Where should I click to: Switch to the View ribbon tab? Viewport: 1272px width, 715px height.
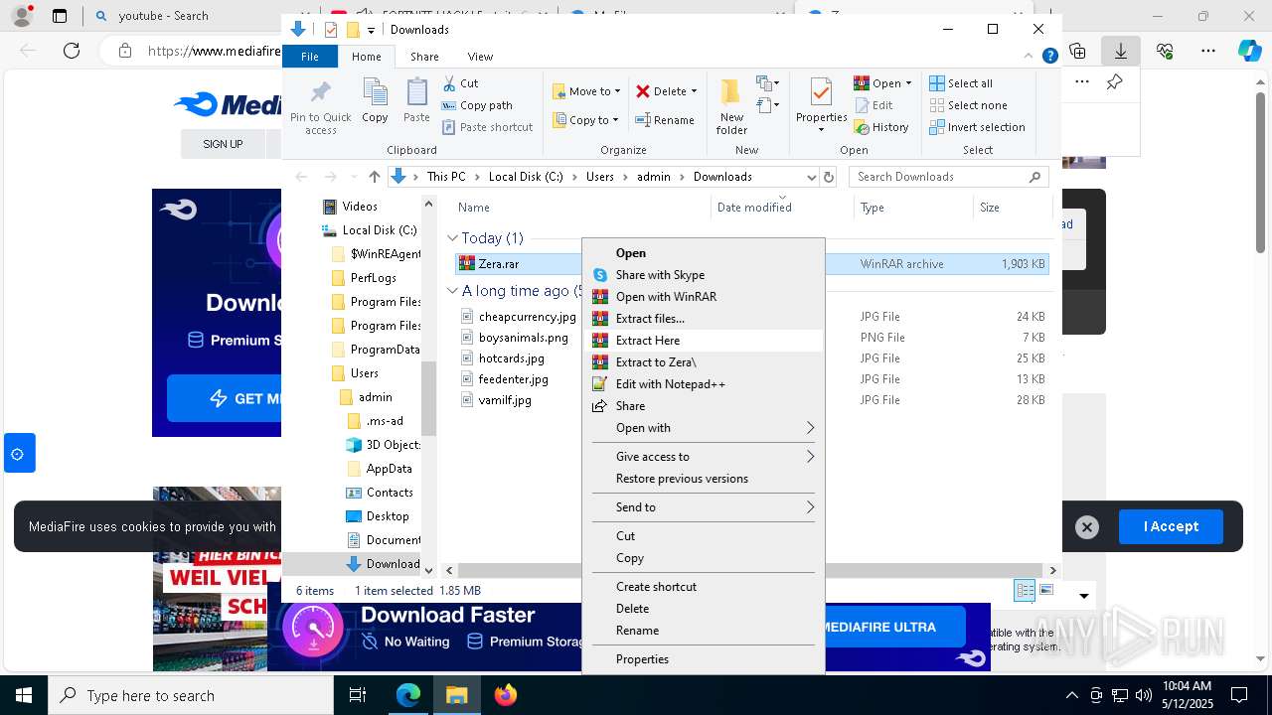click(480, 57)
